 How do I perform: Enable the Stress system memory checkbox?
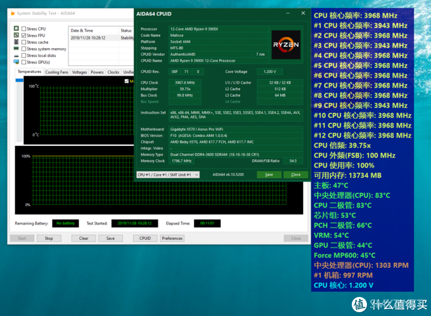pos(24,49)
